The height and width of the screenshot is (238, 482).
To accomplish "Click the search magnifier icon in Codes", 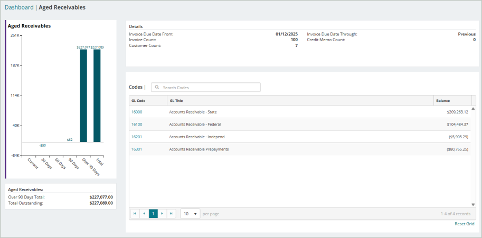I will [157, 87].
